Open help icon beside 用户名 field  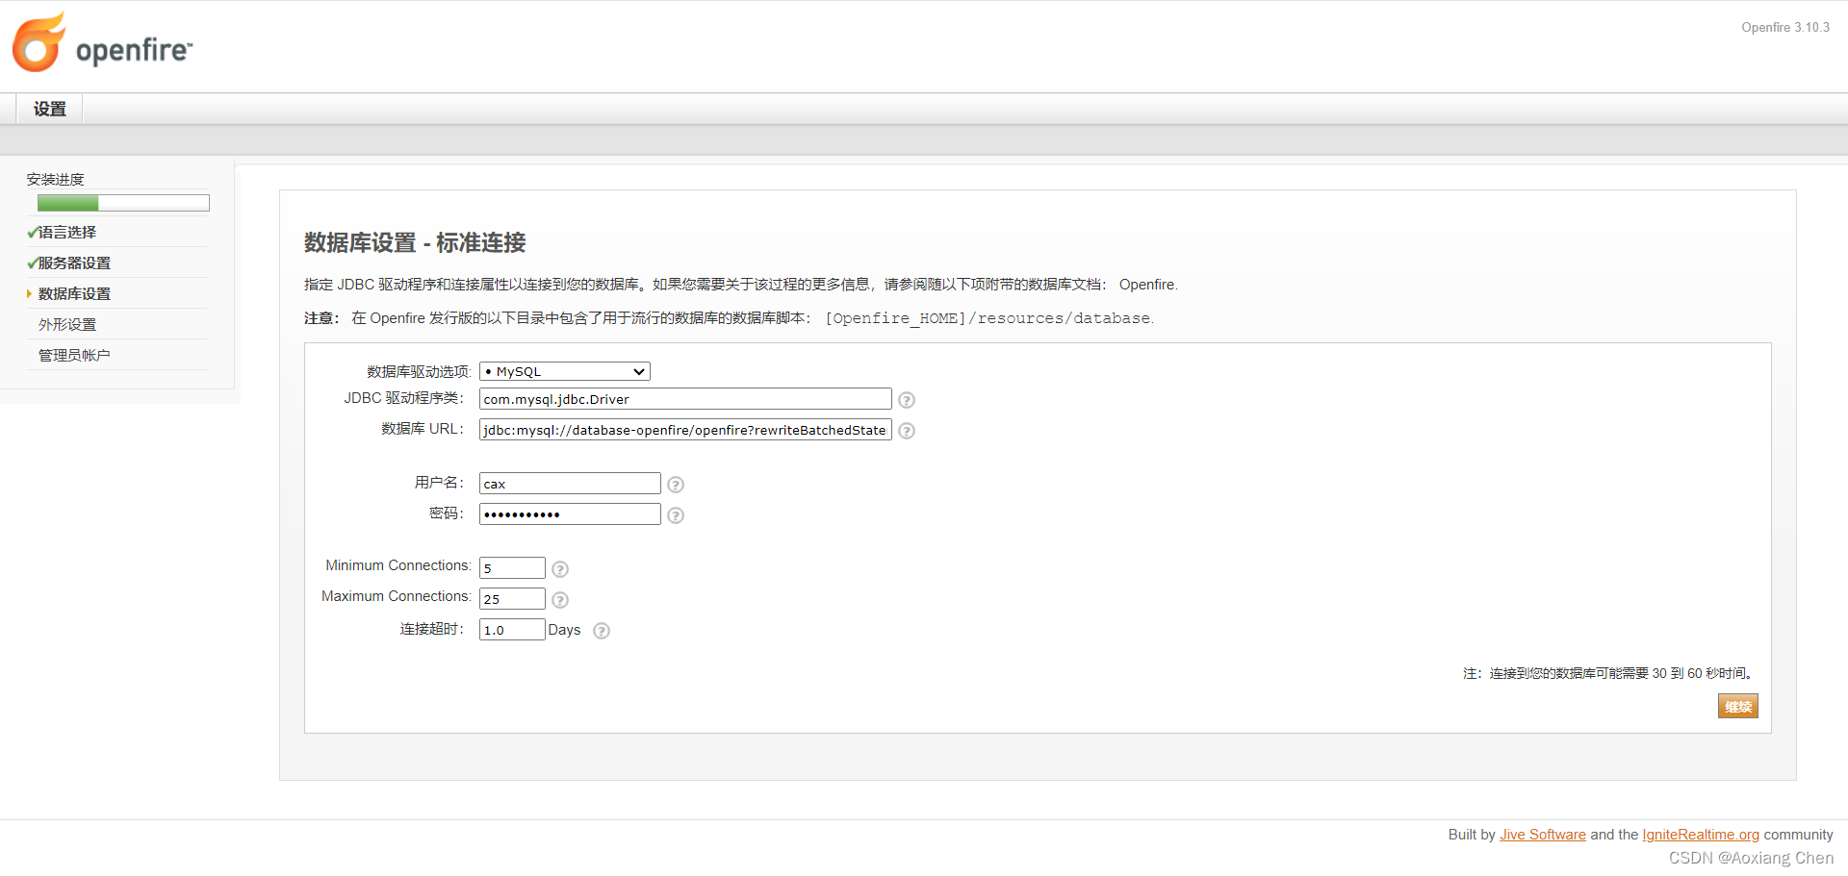(676, 485)
